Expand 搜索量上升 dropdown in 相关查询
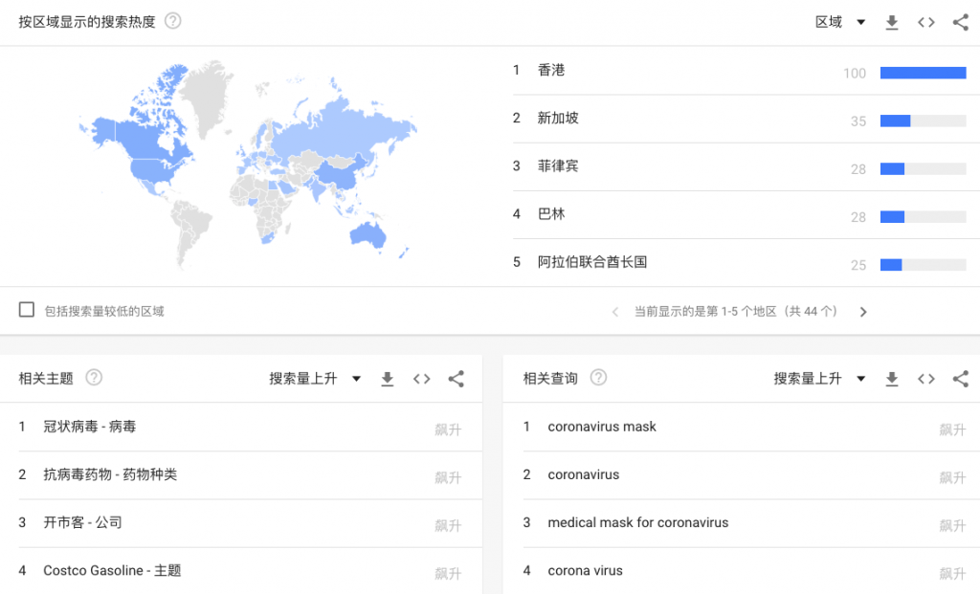This screenshot has width=980, height=594. tap(819, 379)
